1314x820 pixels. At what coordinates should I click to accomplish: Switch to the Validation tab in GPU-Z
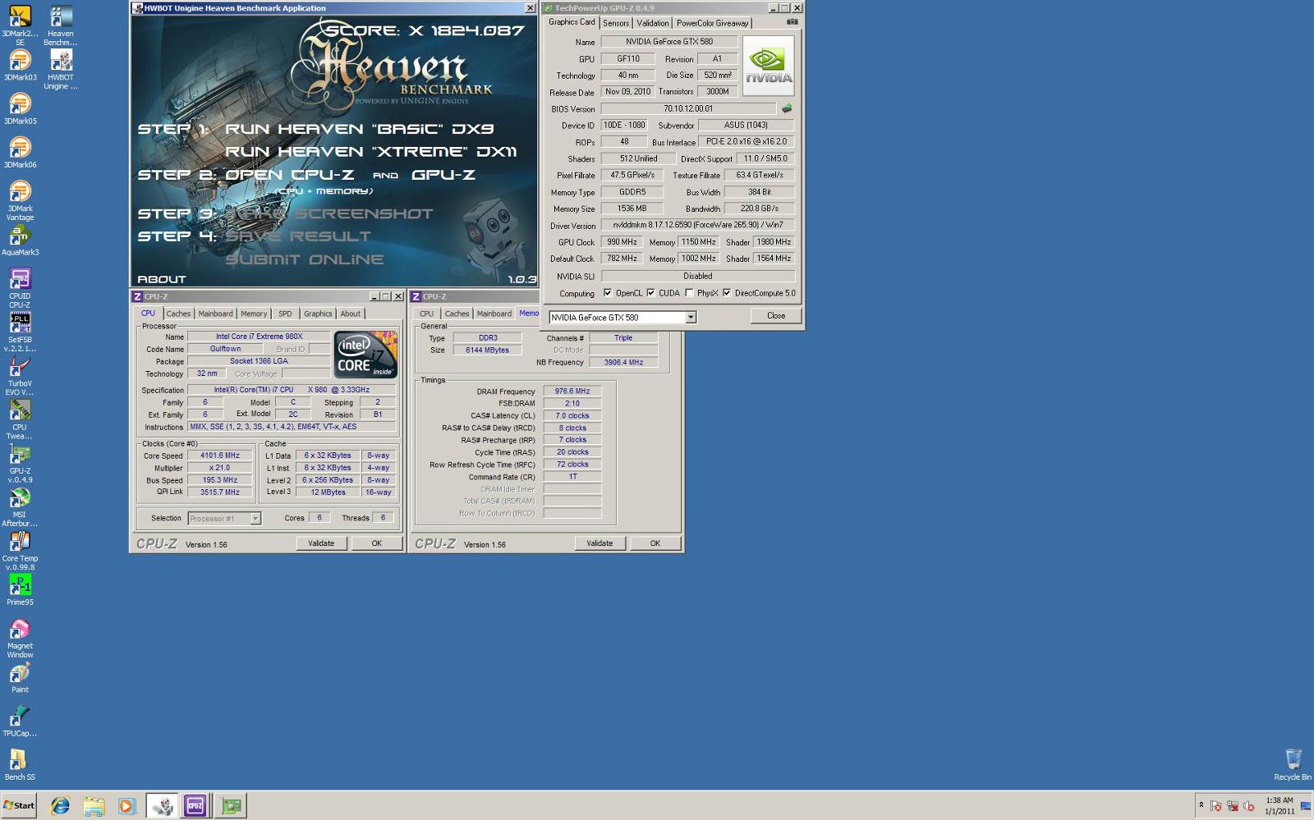(653, 23)
